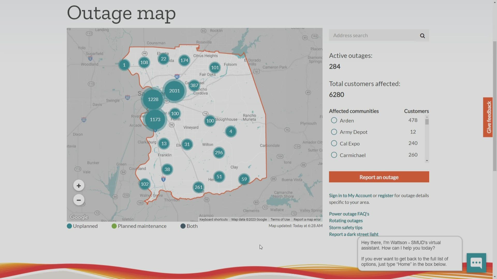Select the Cal Expo community radio button
497x279 pixels.
pos(334,143)
